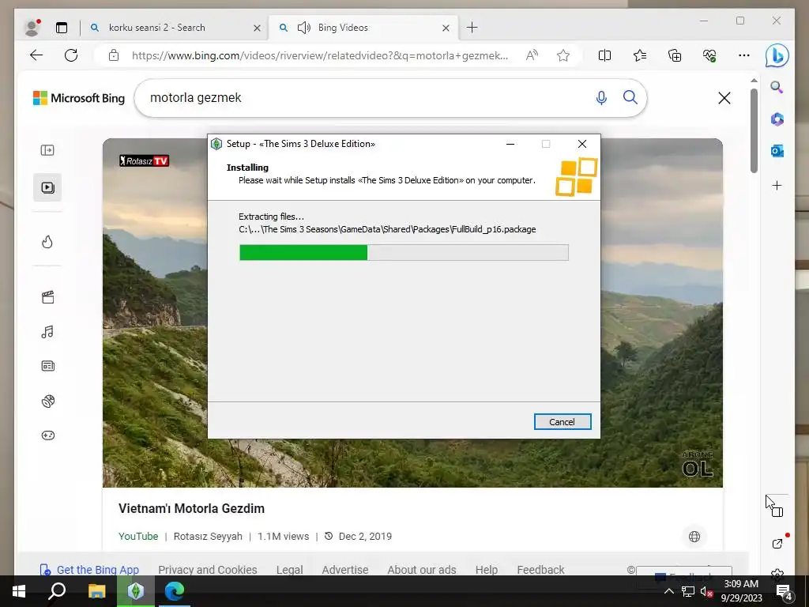Open Edge Collections
Viewport: 809px width, 607px height.
(x=675, y=55)
